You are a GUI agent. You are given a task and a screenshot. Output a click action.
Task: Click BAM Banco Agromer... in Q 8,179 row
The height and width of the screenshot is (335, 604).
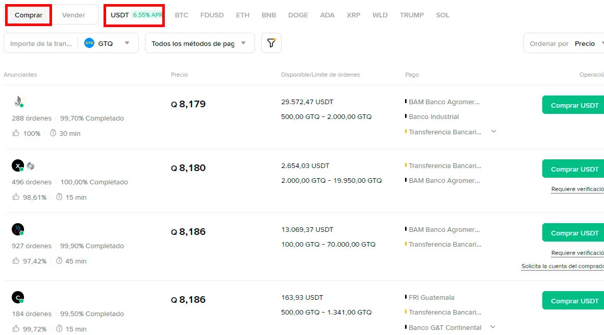pos(444,102)
